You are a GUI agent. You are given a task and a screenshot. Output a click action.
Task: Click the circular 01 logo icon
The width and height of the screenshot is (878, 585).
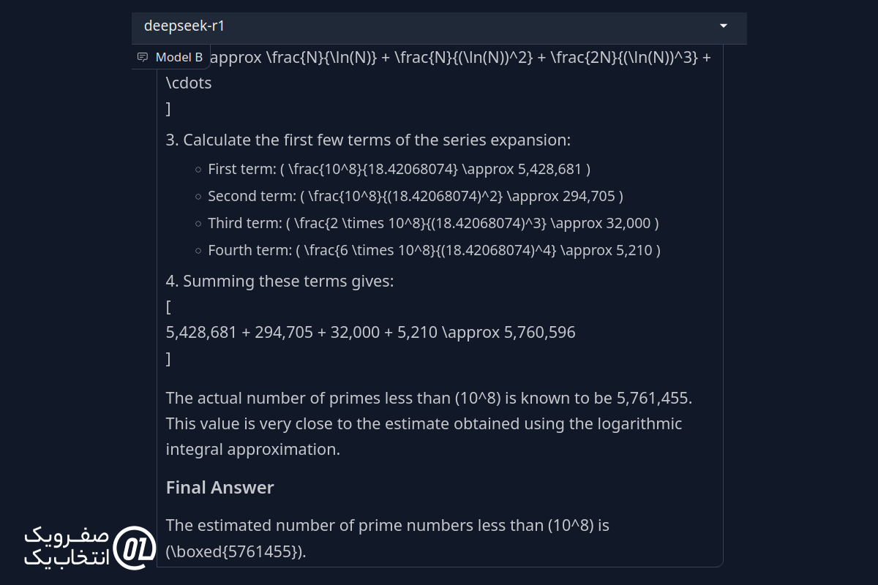[x=135, y=546]
